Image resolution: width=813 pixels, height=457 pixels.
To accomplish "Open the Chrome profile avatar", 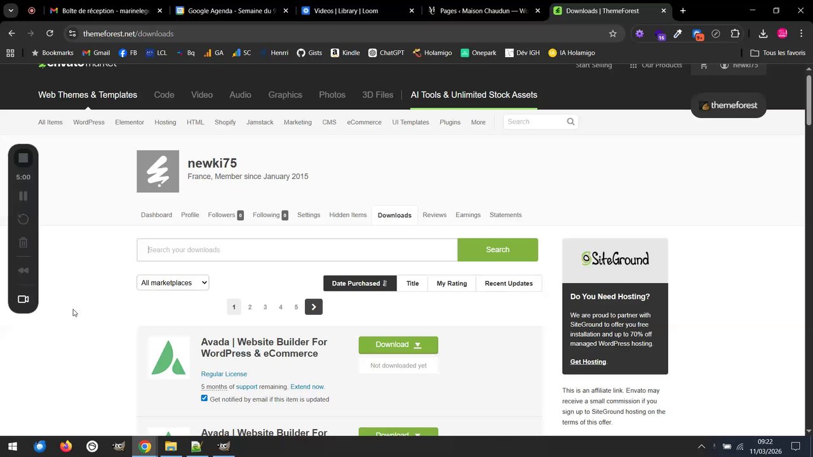I will [x=783, y=34].
